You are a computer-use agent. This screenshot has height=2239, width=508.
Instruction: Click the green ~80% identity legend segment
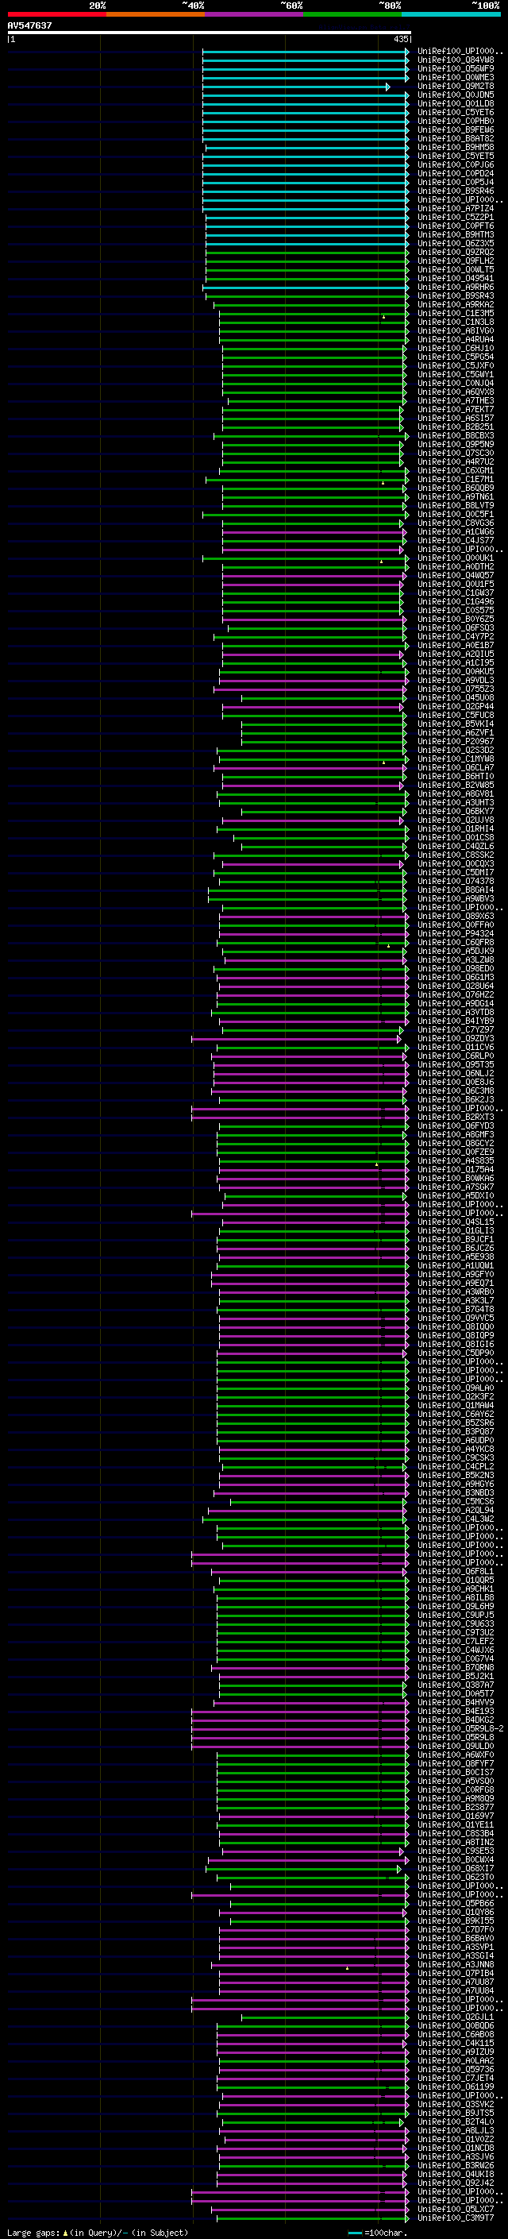(x=352, y=14)
